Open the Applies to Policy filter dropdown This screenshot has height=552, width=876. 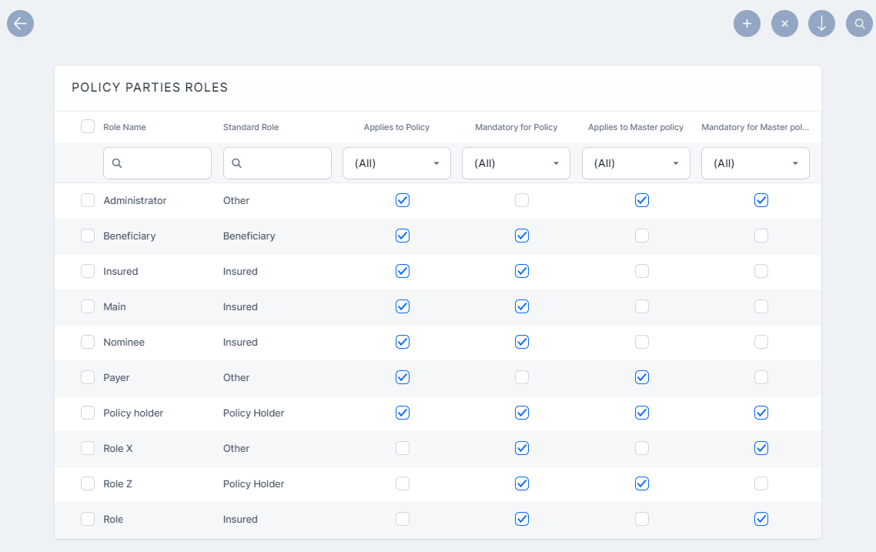coord(396,163)
